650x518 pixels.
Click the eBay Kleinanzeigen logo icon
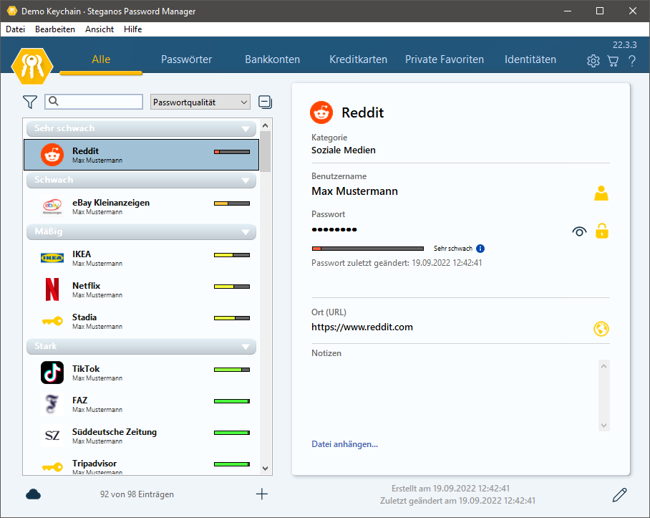point(52,206)
